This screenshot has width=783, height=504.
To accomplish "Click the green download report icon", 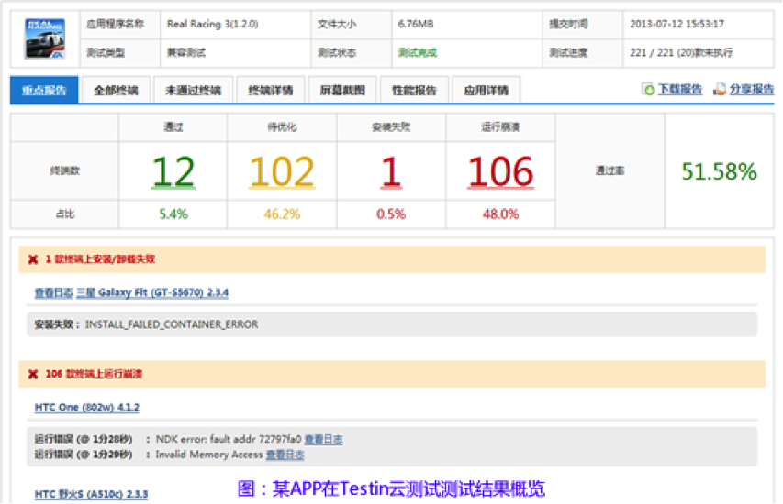I will pyautogui.click(x=648, y=90).
